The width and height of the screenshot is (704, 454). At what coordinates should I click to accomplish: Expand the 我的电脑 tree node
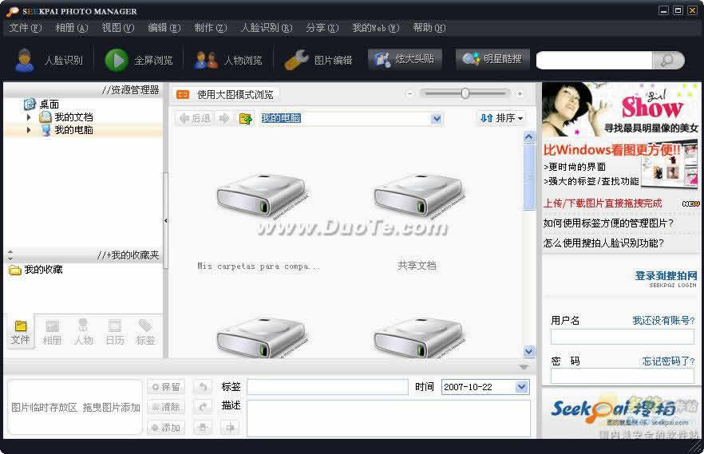point(30,130)
